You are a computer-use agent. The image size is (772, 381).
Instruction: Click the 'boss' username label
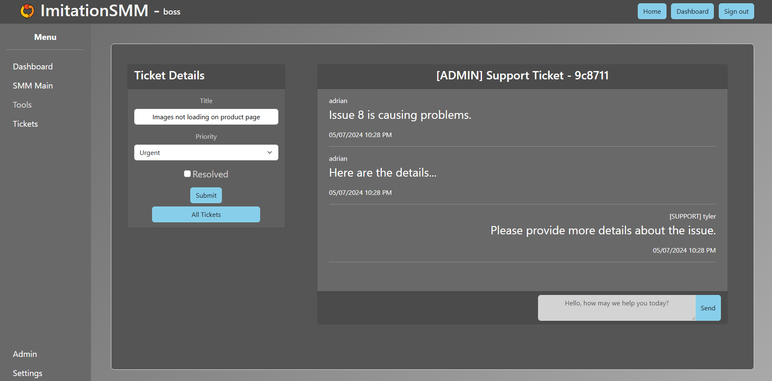172,12
